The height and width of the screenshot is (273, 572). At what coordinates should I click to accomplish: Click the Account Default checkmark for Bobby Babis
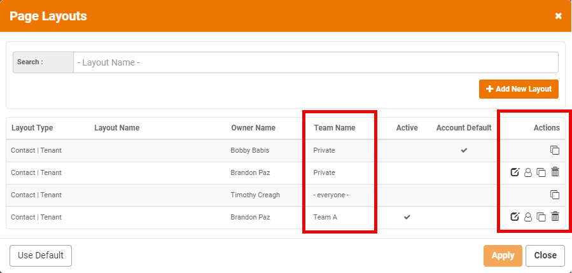coord(464,150)
